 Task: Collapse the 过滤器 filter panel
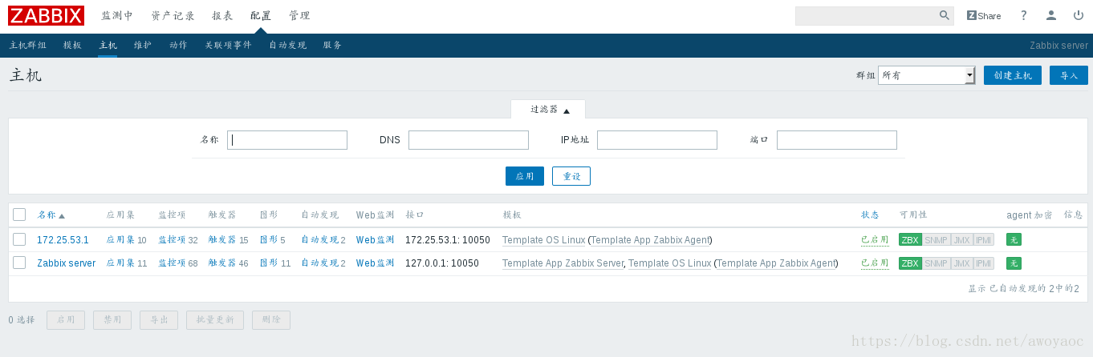pos(549,110)
